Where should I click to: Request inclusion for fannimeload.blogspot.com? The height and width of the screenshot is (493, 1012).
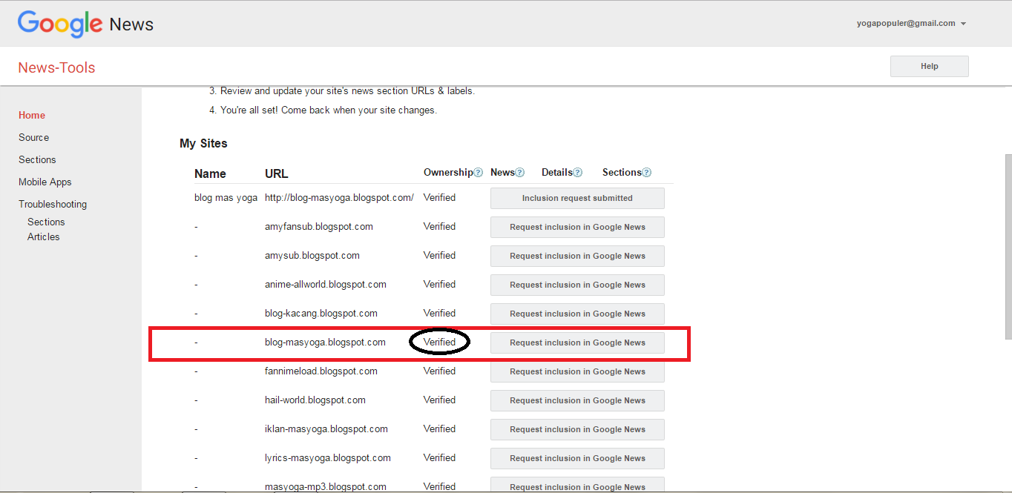click(x=577, y=371)
